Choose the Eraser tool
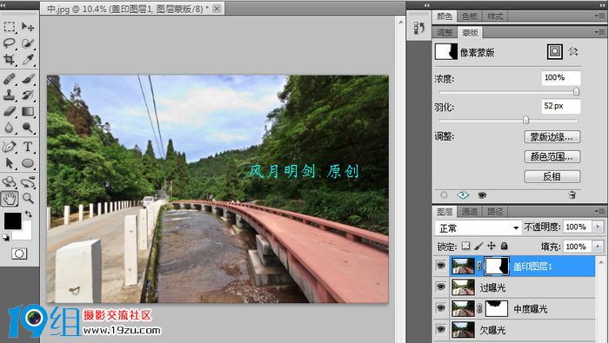The width and height of the screenshot is (609, 343). (x=10, y=112)
